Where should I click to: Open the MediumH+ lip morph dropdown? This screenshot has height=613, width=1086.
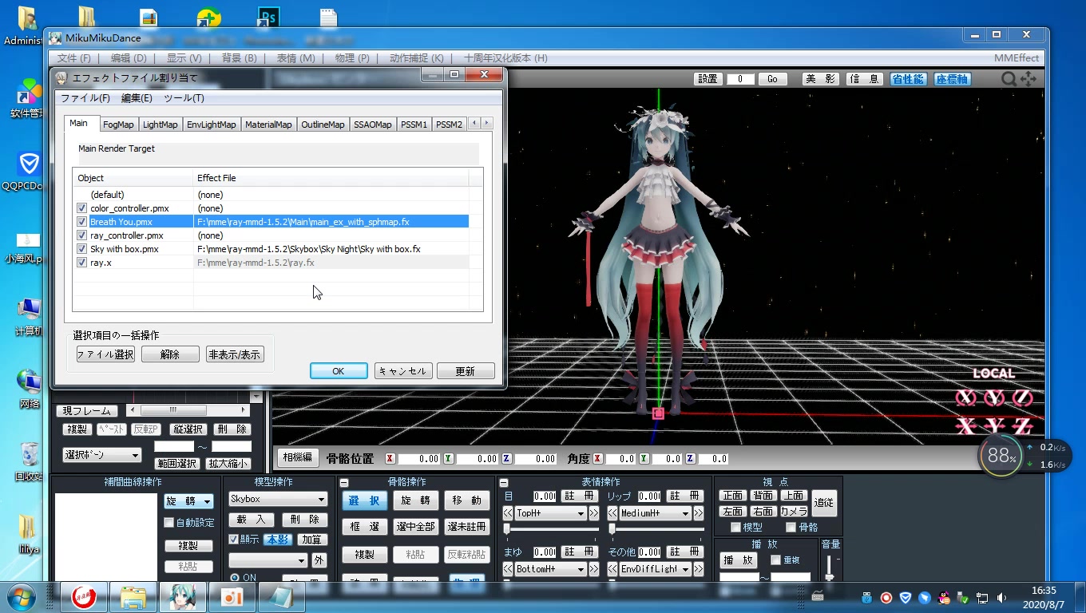click(x=656, y=513)
